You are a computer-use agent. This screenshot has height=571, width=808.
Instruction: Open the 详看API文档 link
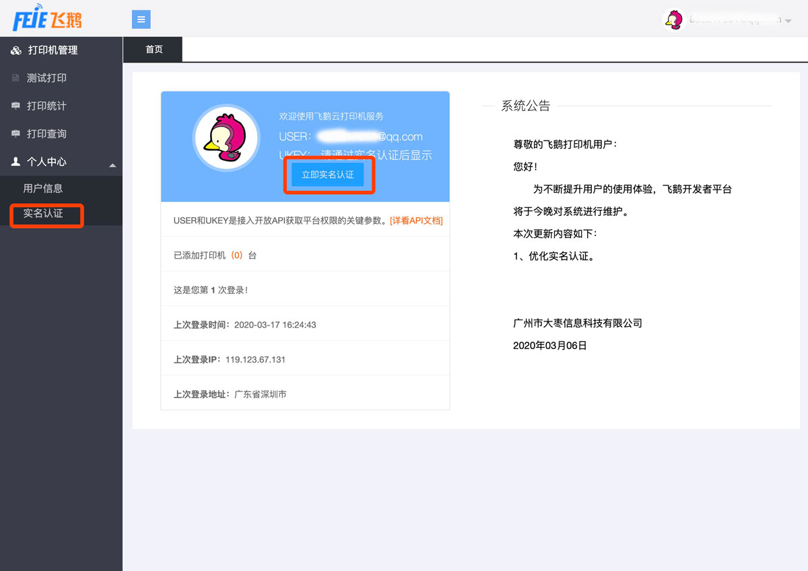coord(416,221)
